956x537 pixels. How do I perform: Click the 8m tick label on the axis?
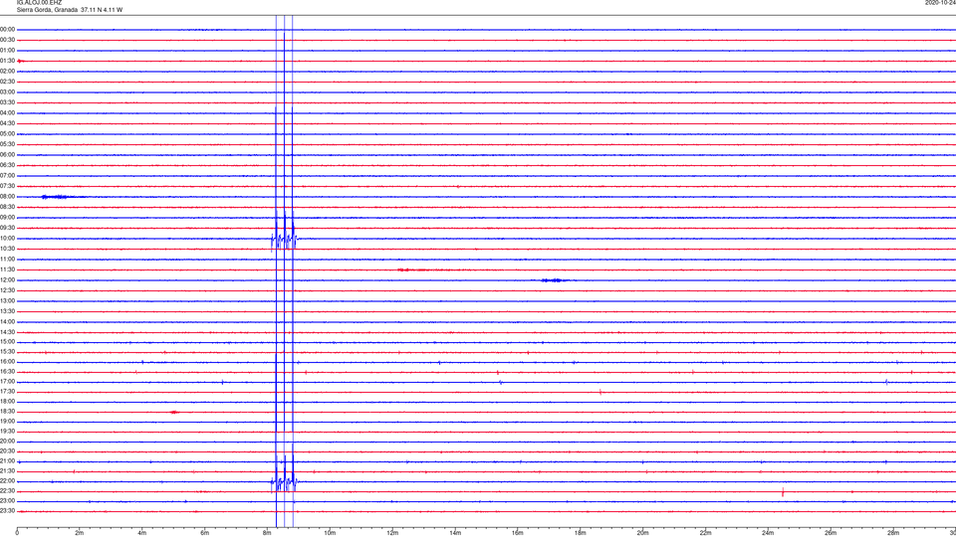pyautogui.click(x=267, y=533)
